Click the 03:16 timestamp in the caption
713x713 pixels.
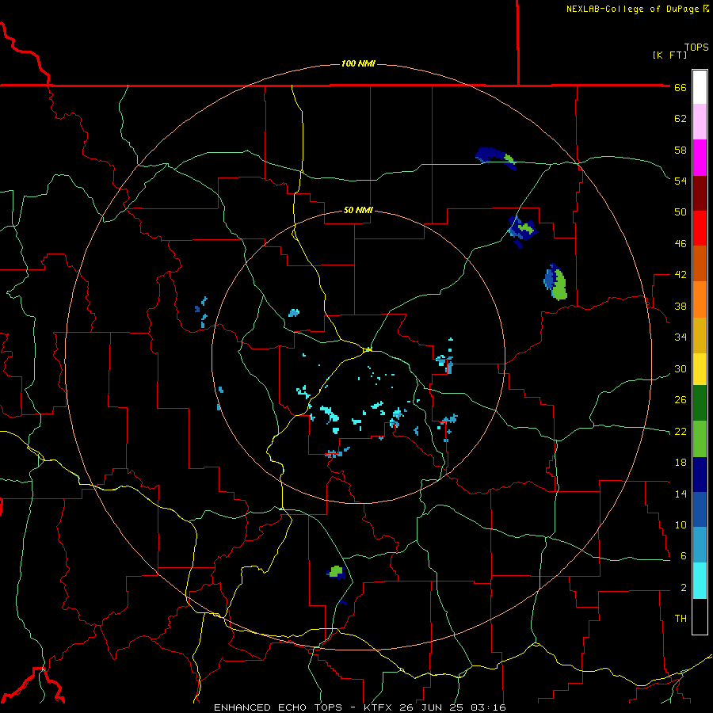(x=488, y=707)
